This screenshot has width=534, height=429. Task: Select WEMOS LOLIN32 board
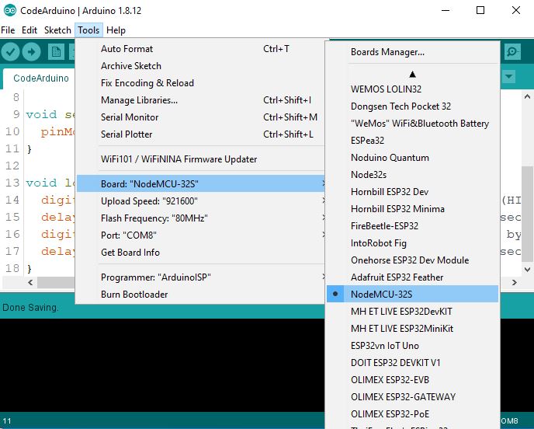[x=412, y=89]
